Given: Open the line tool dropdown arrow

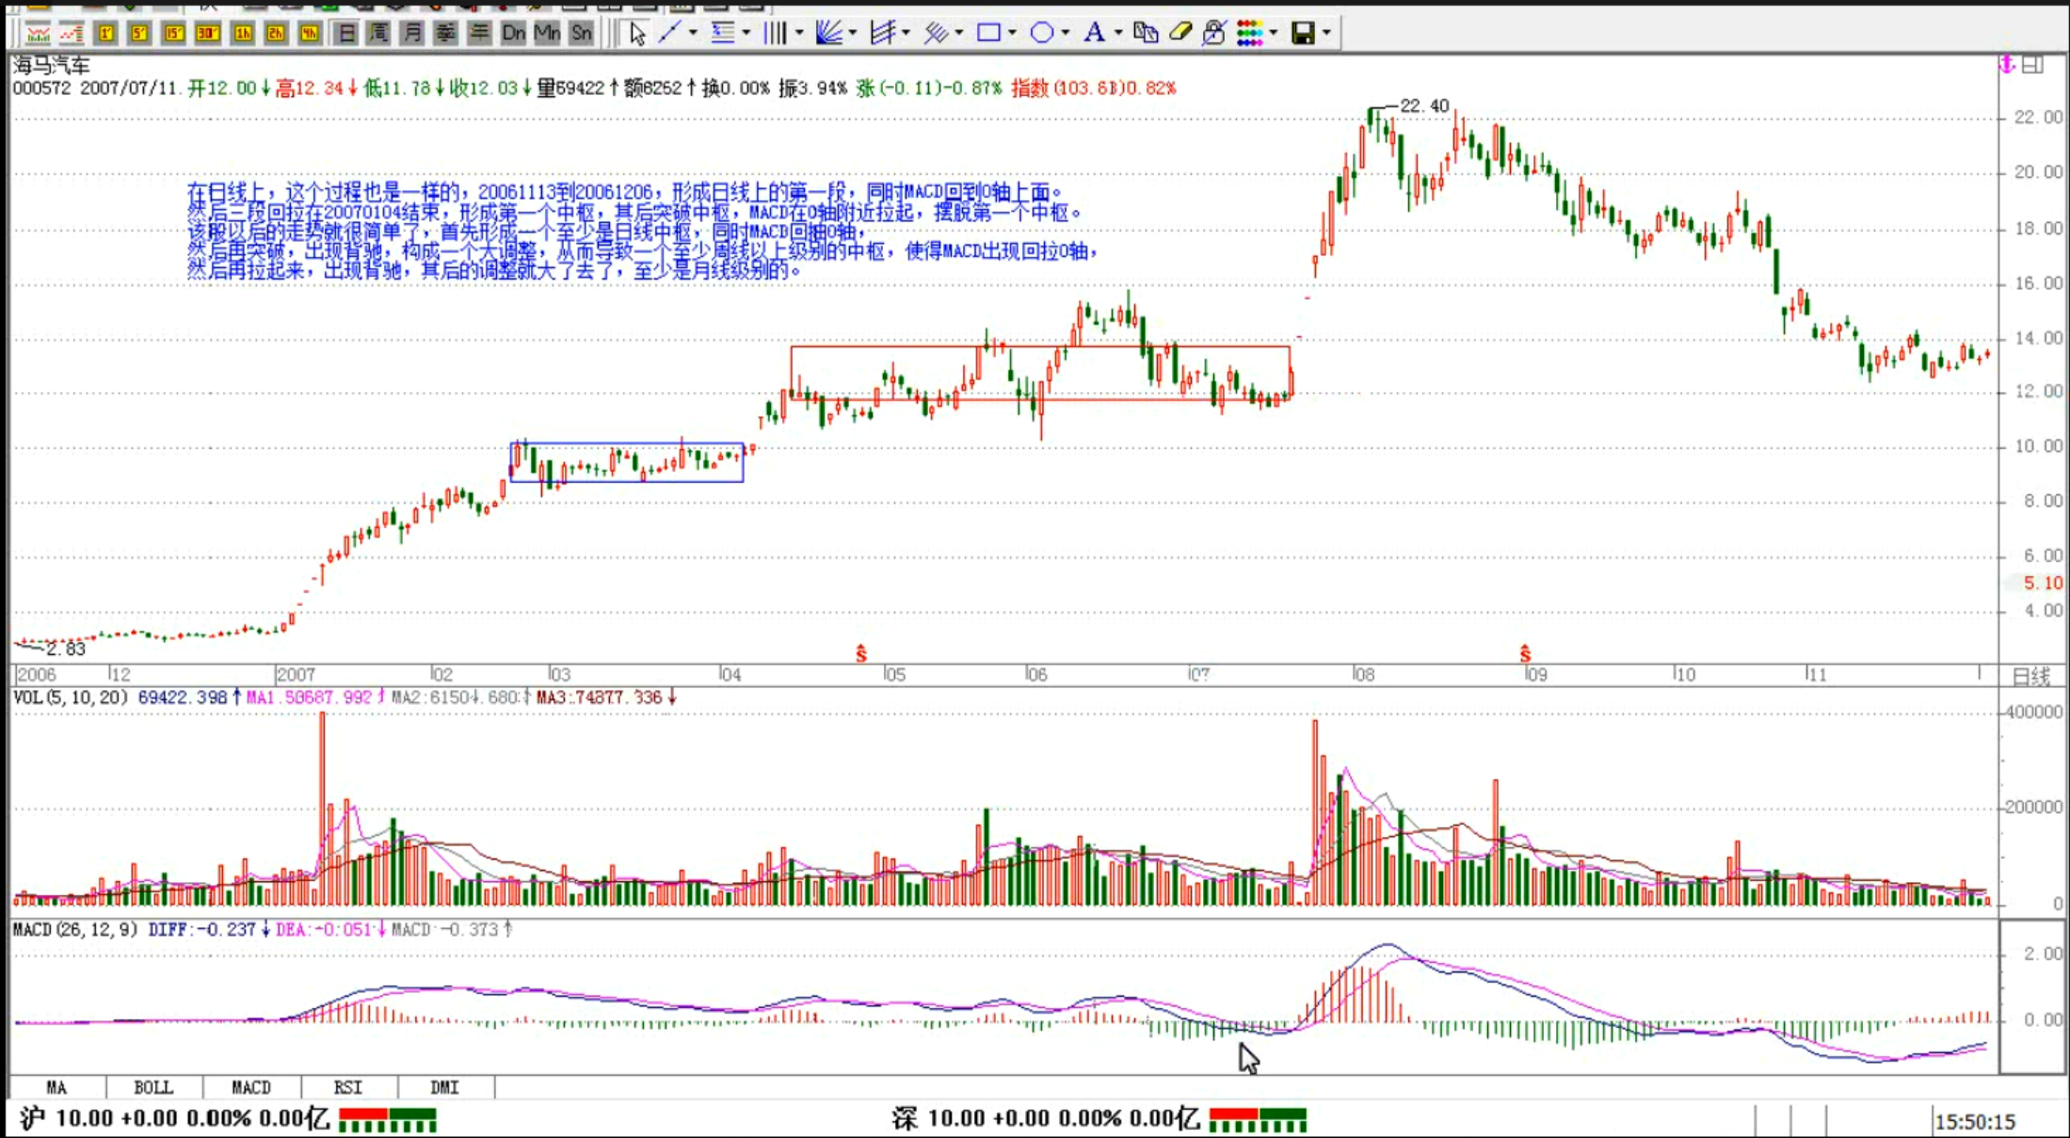Looking at the screenshot, I should pyautogui.click(x=694, y=33).
